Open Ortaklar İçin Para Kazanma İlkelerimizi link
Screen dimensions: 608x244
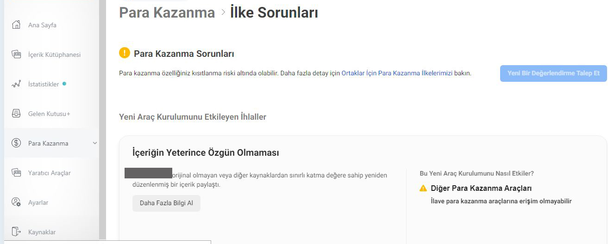pyautogui.click(x=397, y=73)
